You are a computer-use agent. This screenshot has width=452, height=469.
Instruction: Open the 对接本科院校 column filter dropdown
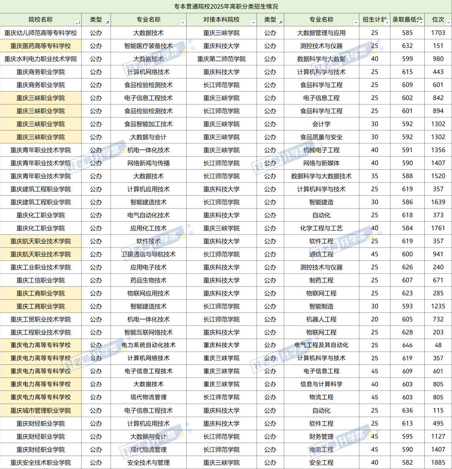click(x=253, y=23)
